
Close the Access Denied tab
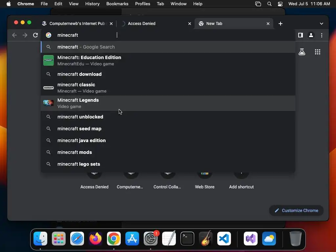pyautogui.click(x=190, y=24)
